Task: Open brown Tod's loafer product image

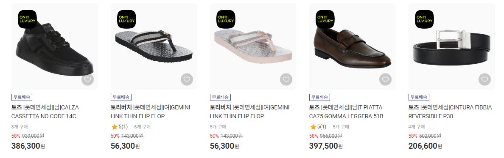Action: point(353,46)
